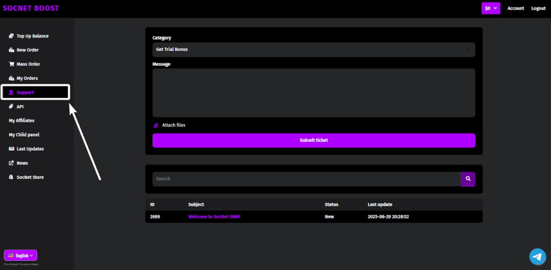
Task: Click the SocNet Store icon
Action: click(x=11, y=177)
